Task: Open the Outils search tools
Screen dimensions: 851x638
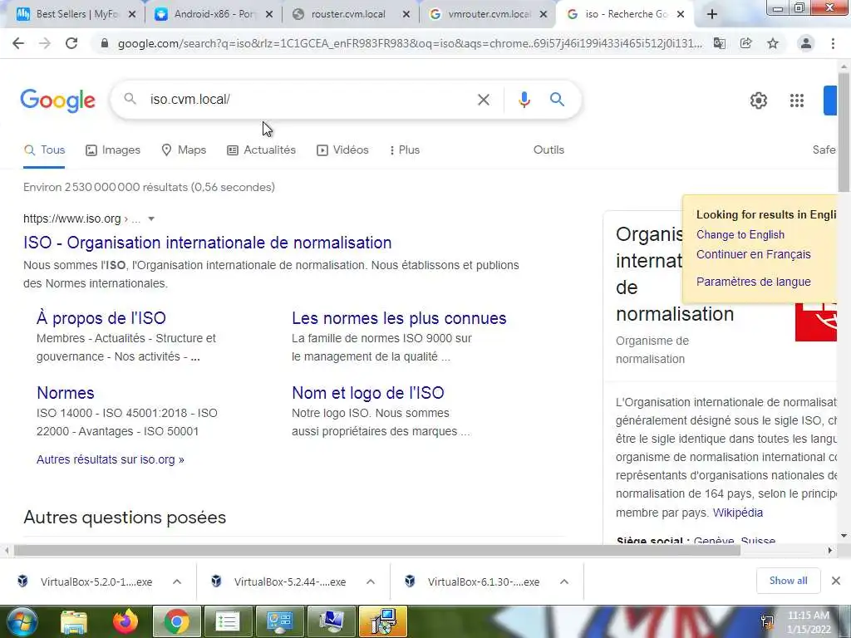Action: pos(548,150)
